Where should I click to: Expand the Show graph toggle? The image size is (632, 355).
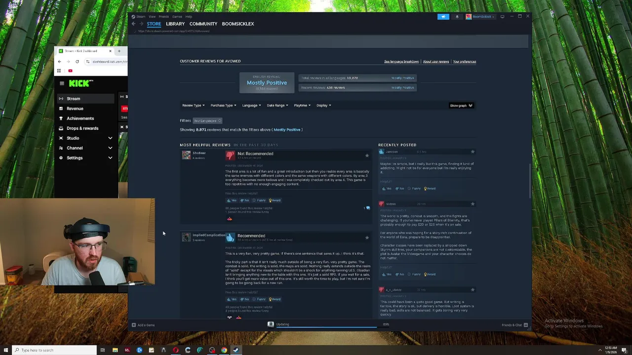click(x=461, y=106)
